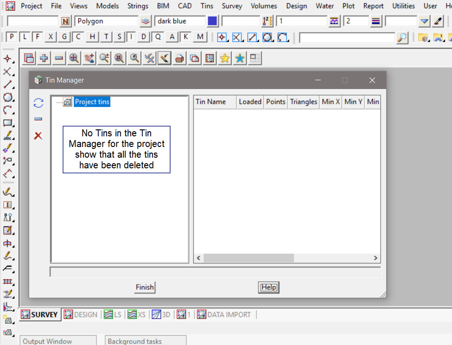Open the Tins menu
The height and width of the screenshot is (345, 452).
(x=207, y=6)
